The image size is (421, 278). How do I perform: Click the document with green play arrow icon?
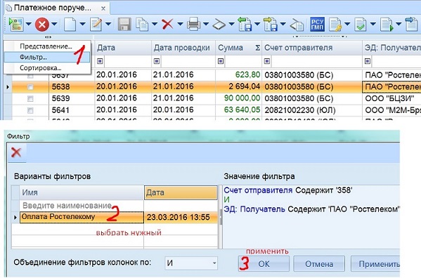(387, 25)
